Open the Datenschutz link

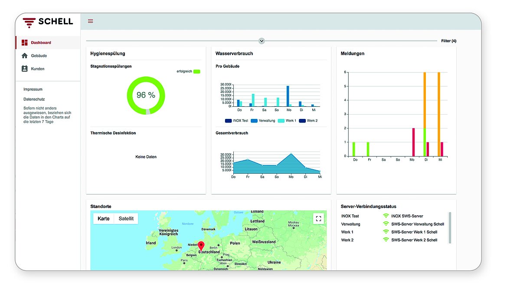click(34, 99)
